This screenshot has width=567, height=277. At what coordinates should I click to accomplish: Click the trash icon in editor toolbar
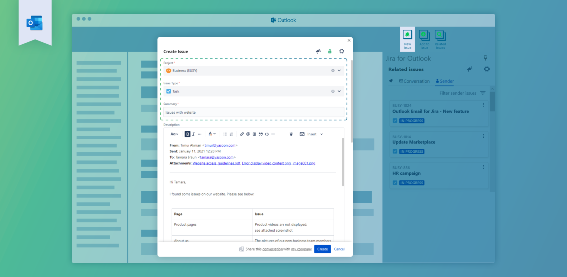(x=291, y=134)
